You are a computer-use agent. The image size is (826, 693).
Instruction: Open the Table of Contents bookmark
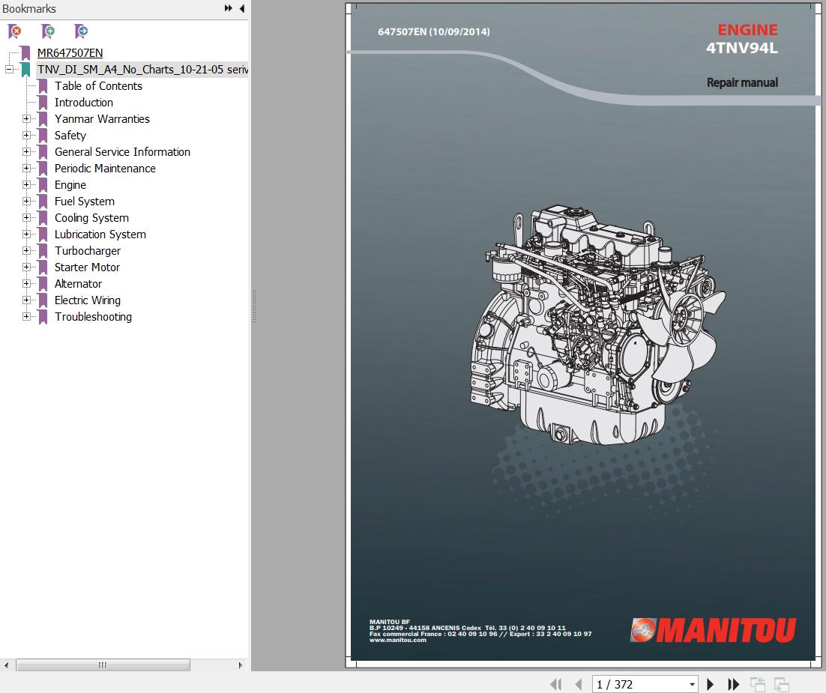(x=98, y=86)
